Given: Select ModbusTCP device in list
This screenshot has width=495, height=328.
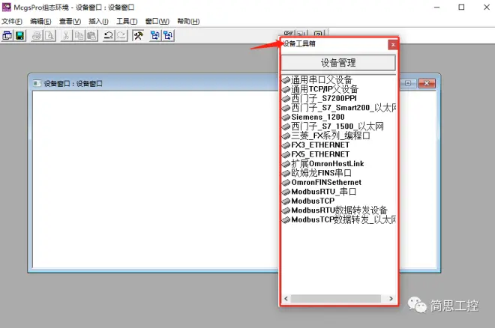Looking at the screenshot, I should pyautogui.click(x=308, y=201).
